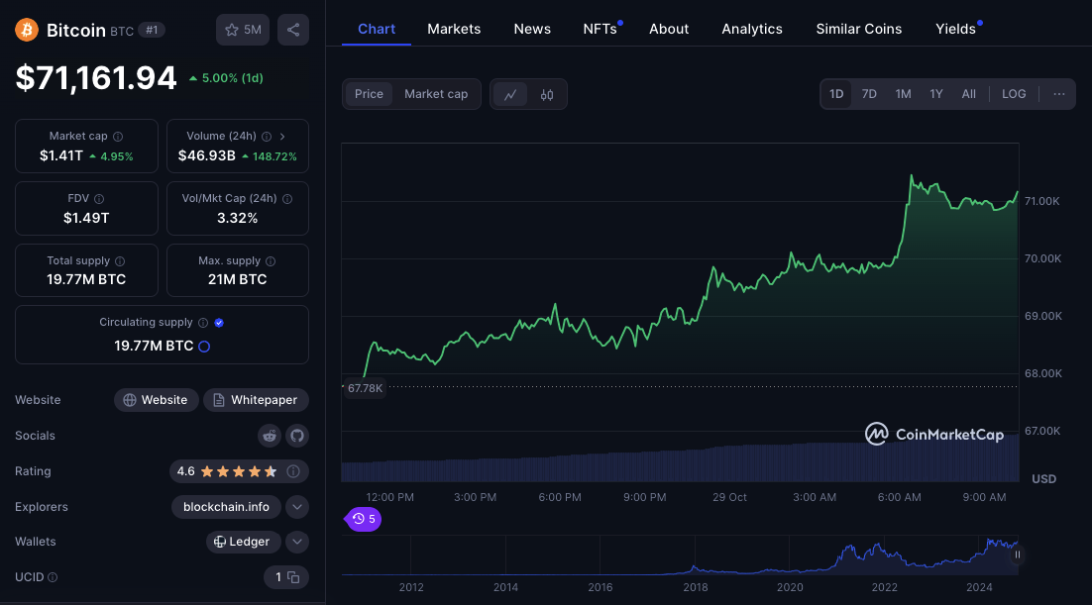Viewport: 1092px width, 605px height.
Task: Click the $46.93B volume value
Action: (x=207, y=155)
